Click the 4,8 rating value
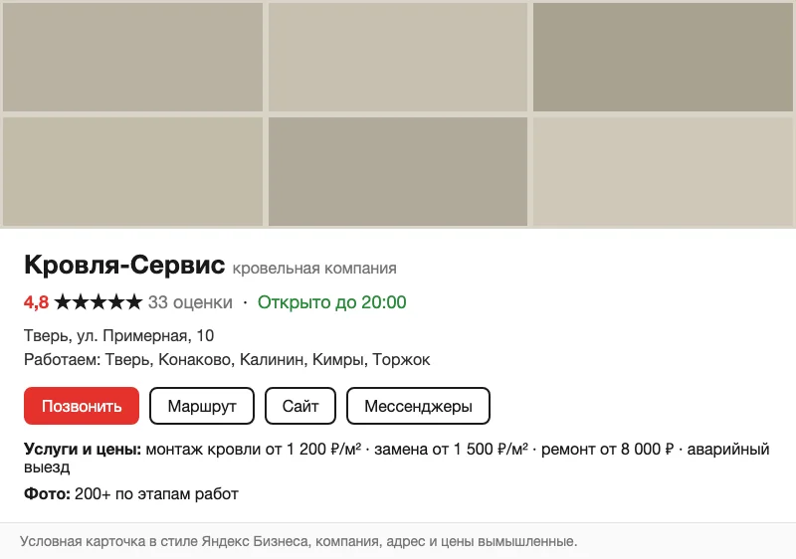The width and height of the screenshot is (796, 559). [x=36, y=302]
